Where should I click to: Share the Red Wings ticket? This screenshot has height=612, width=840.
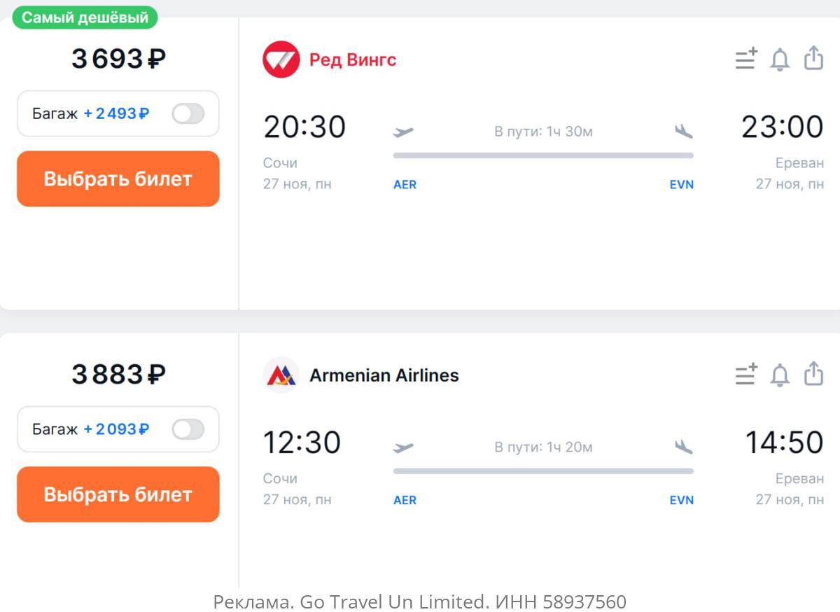click(813, 58)
